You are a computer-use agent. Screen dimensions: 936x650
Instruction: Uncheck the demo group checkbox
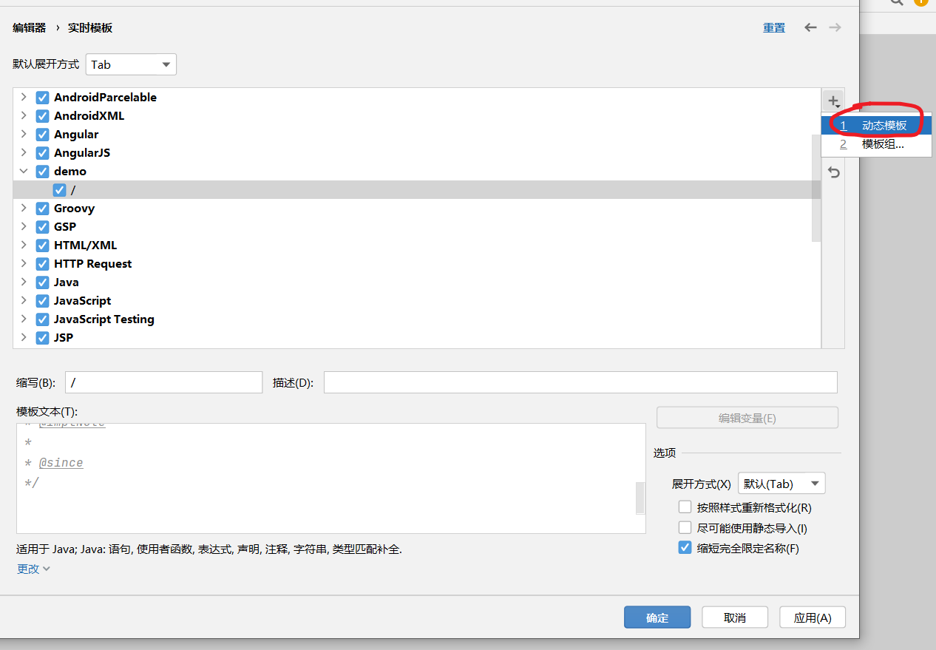coord(43,171)
